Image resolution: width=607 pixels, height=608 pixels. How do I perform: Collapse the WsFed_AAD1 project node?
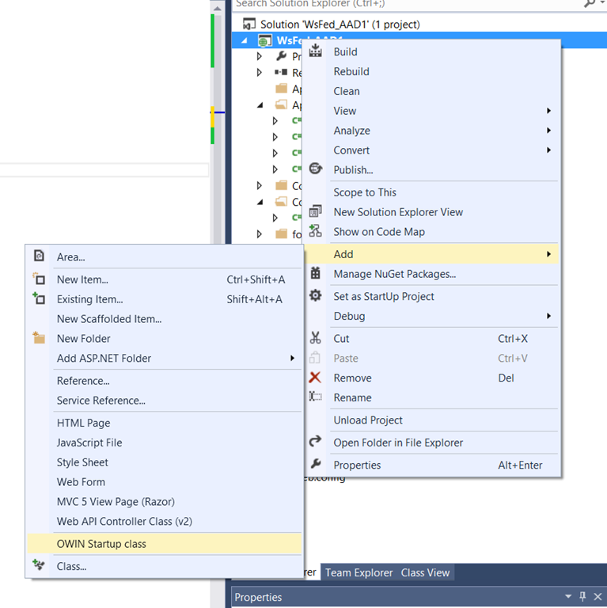click(x=245, y=40)
